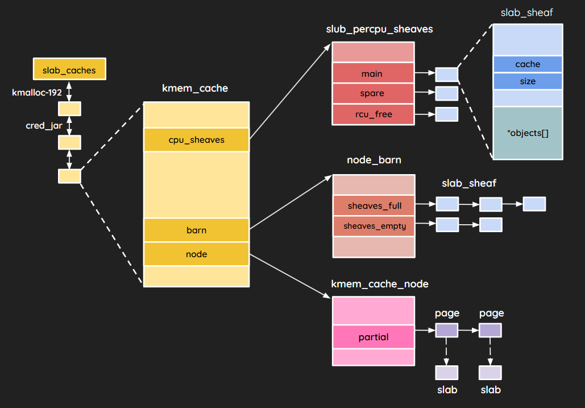The height and width of the screenshot is (408, 585).
Task: Click the first slab label text
Action: [x=447, y=390]
